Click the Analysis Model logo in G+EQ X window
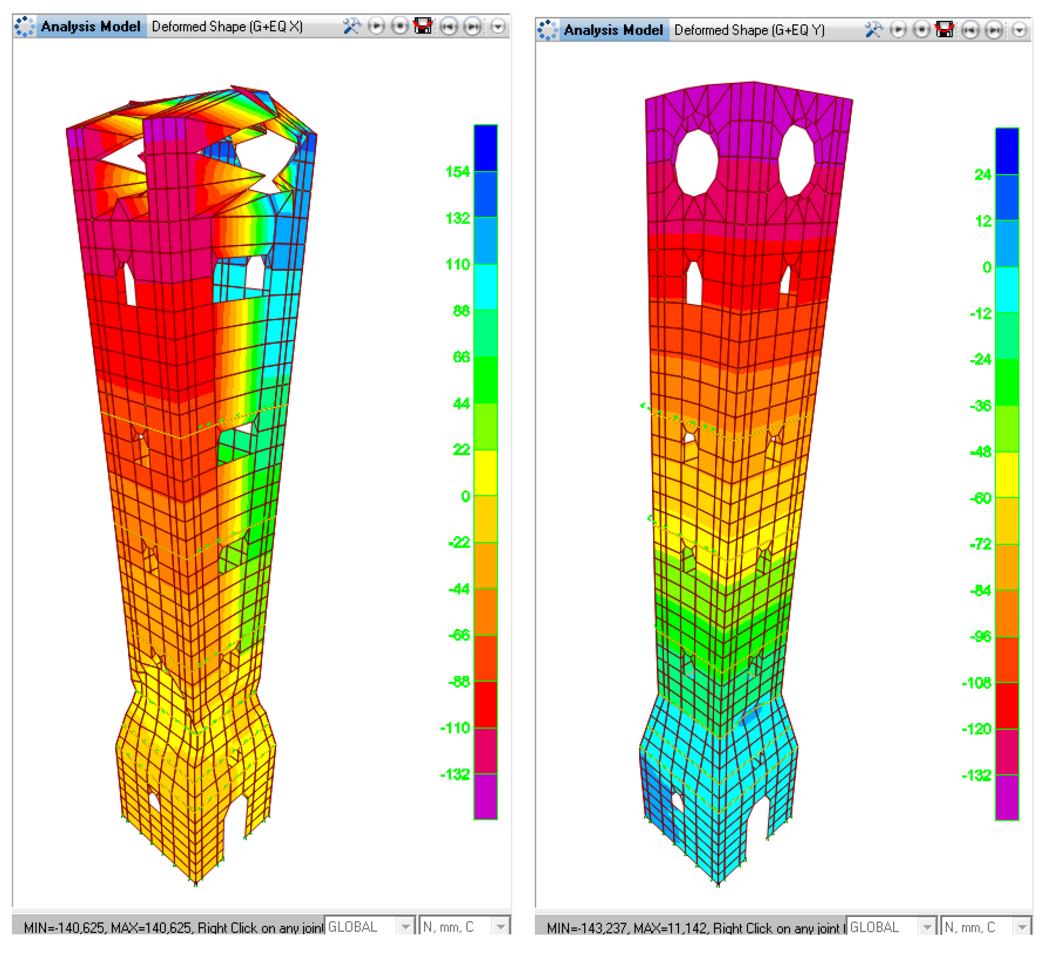The height and width of the screenshot is (954, 1045). [x=24, y=27]
